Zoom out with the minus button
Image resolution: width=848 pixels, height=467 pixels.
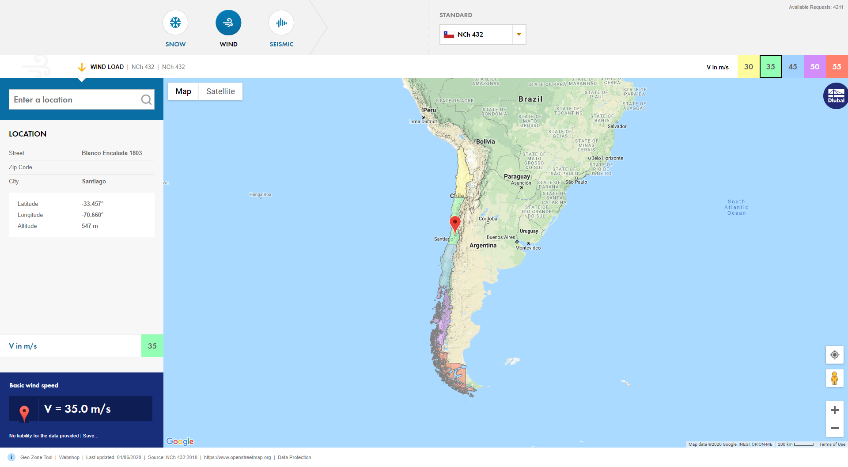(834, 428)
